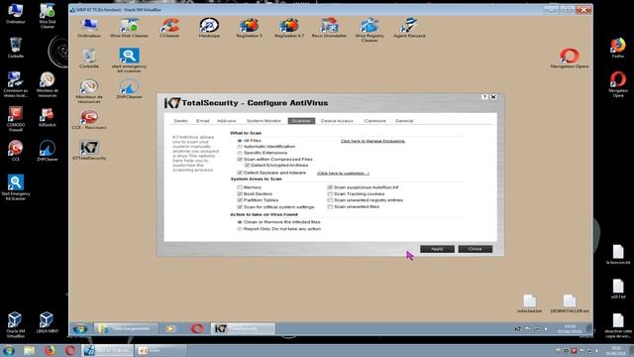Open COMODO Firewall icon on host desktop

tap(16, 119)
